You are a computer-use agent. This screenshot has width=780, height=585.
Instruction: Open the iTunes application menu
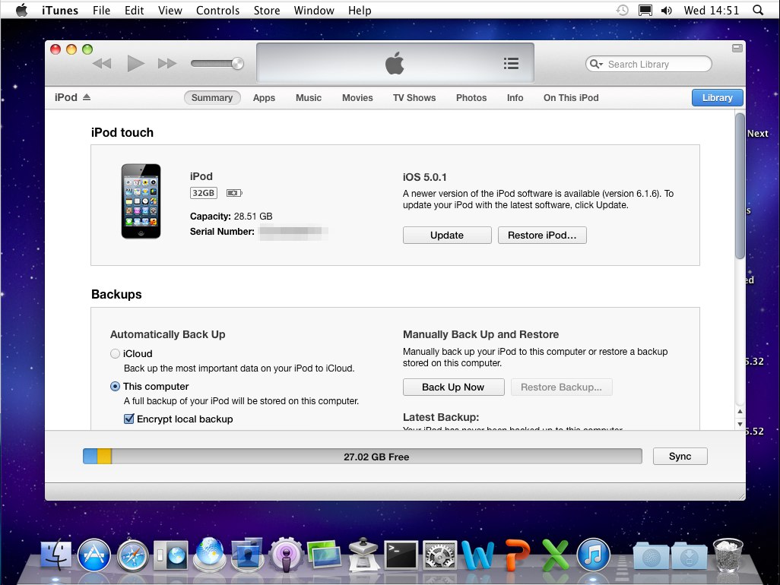click(x=60, y=10)
